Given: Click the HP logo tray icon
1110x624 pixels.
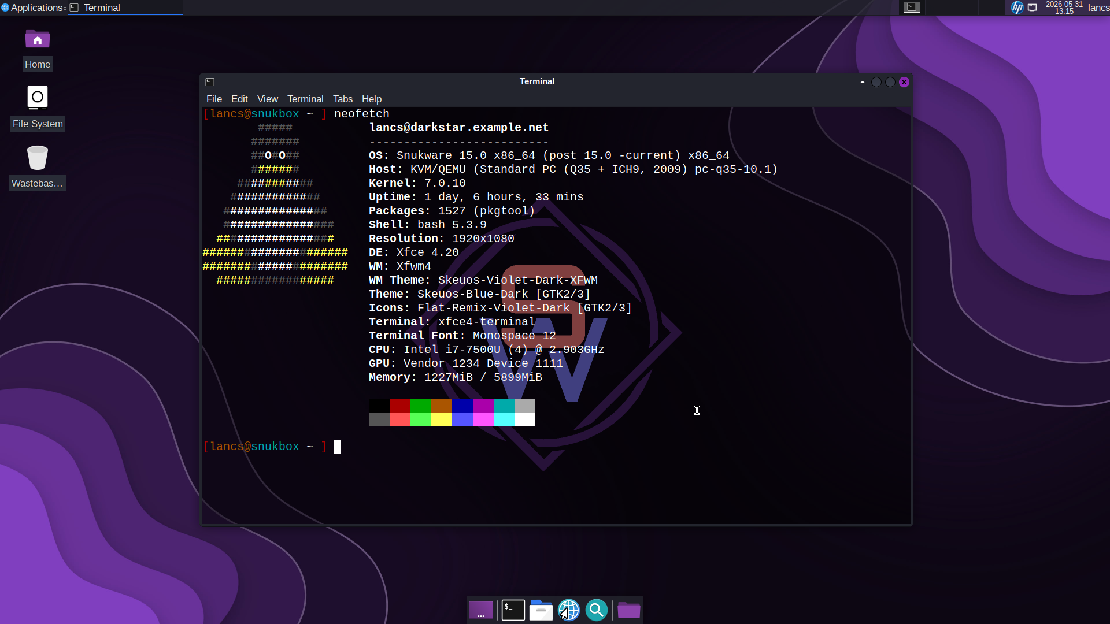Looking at the screenshot, I should tap(1017, 8).
